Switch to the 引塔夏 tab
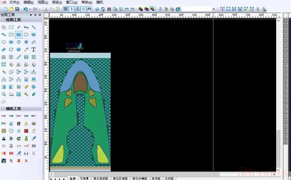Image resolution: width=291 pixels, height=180 pixels. [84, 178]
